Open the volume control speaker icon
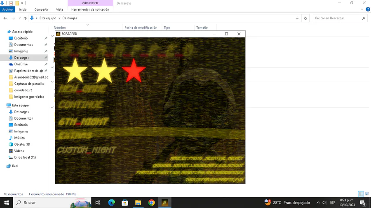 click(324, 203)
